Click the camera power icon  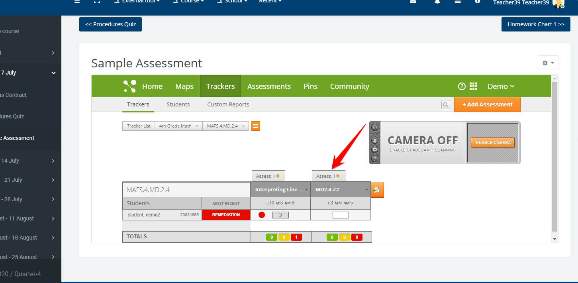[x=375, y=128]
